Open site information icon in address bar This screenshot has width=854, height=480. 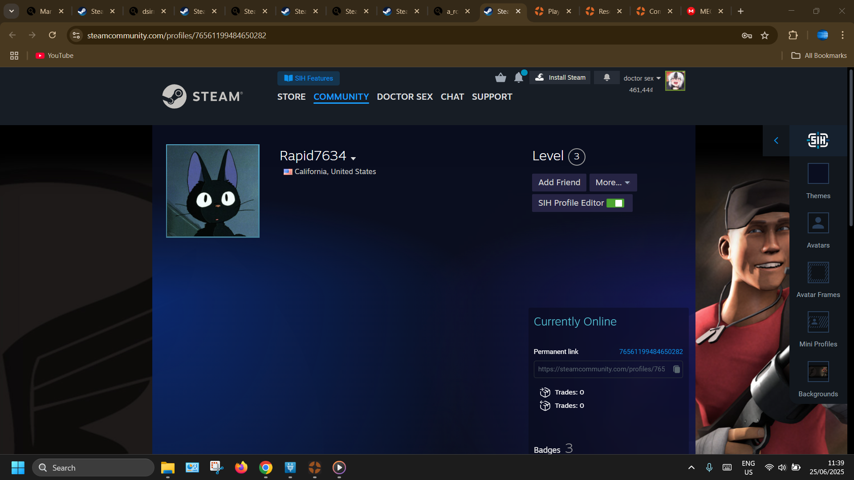[x=77, y=35]
